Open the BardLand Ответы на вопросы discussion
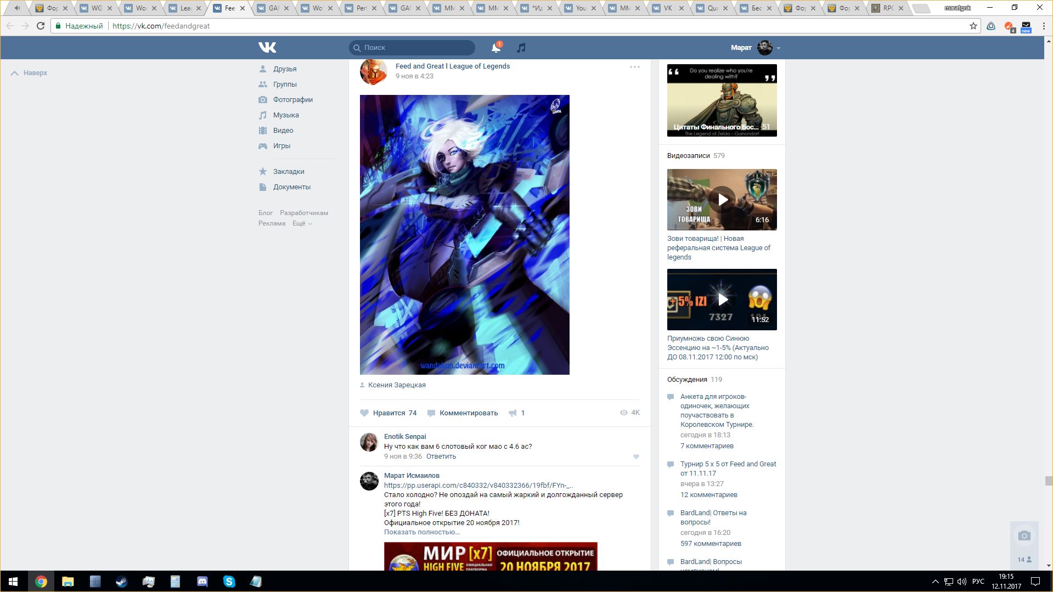1053x592 pixels. [713, 517]
